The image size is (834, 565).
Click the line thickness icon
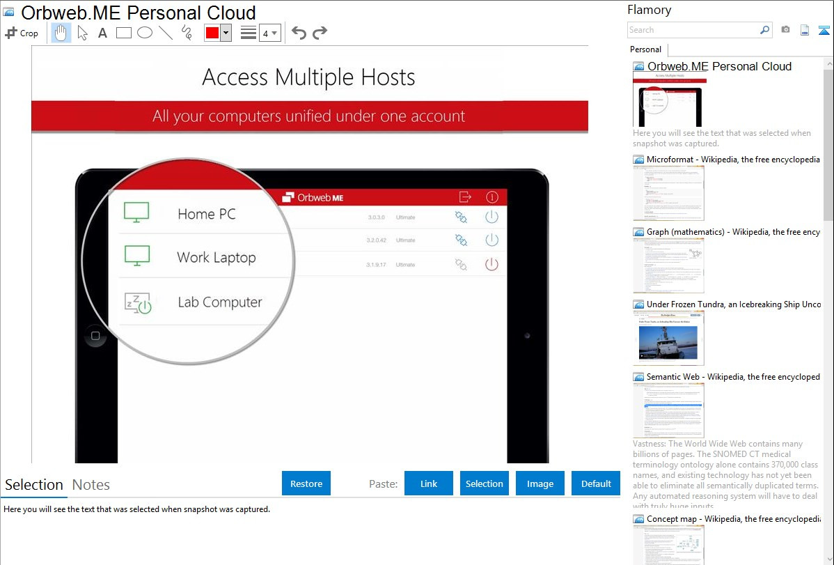248,33
